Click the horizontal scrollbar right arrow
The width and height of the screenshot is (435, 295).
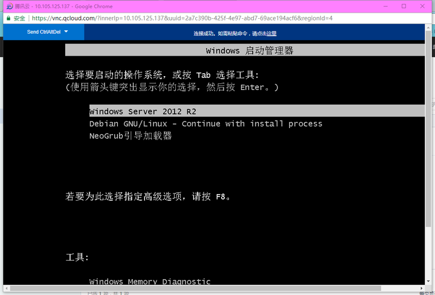coord(421,288)
